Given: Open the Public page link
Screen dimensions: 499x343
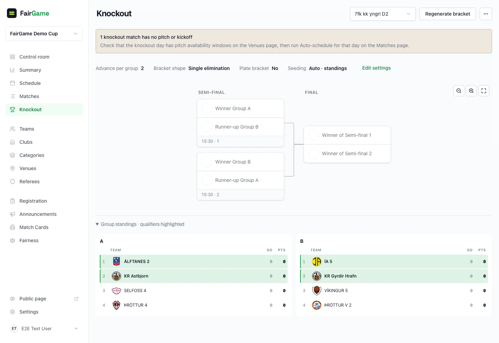Looking at the screenshot, I should 44,299.
